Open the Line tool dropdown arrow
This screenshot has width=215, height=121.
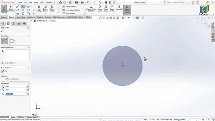click(x=20, y=7)
